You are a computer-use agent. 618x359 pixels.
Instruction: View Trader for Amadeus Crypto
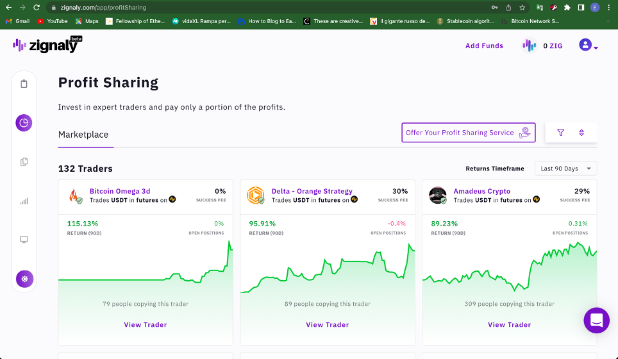click(x=509, y=325)
